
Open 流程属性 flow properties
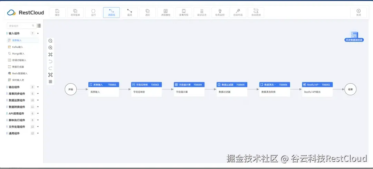click(x=165, y=12)
